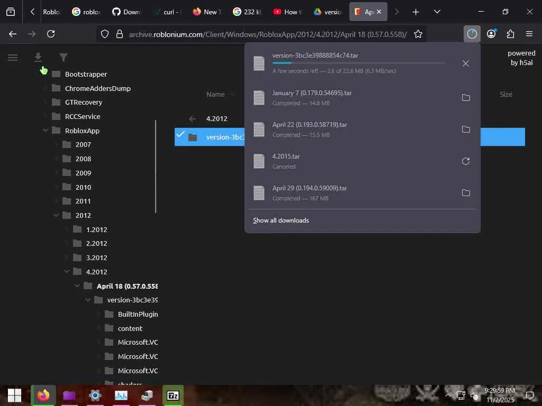Select the GTRecovery folder
This screenshot has height=406, width=542.
point(83,102)
